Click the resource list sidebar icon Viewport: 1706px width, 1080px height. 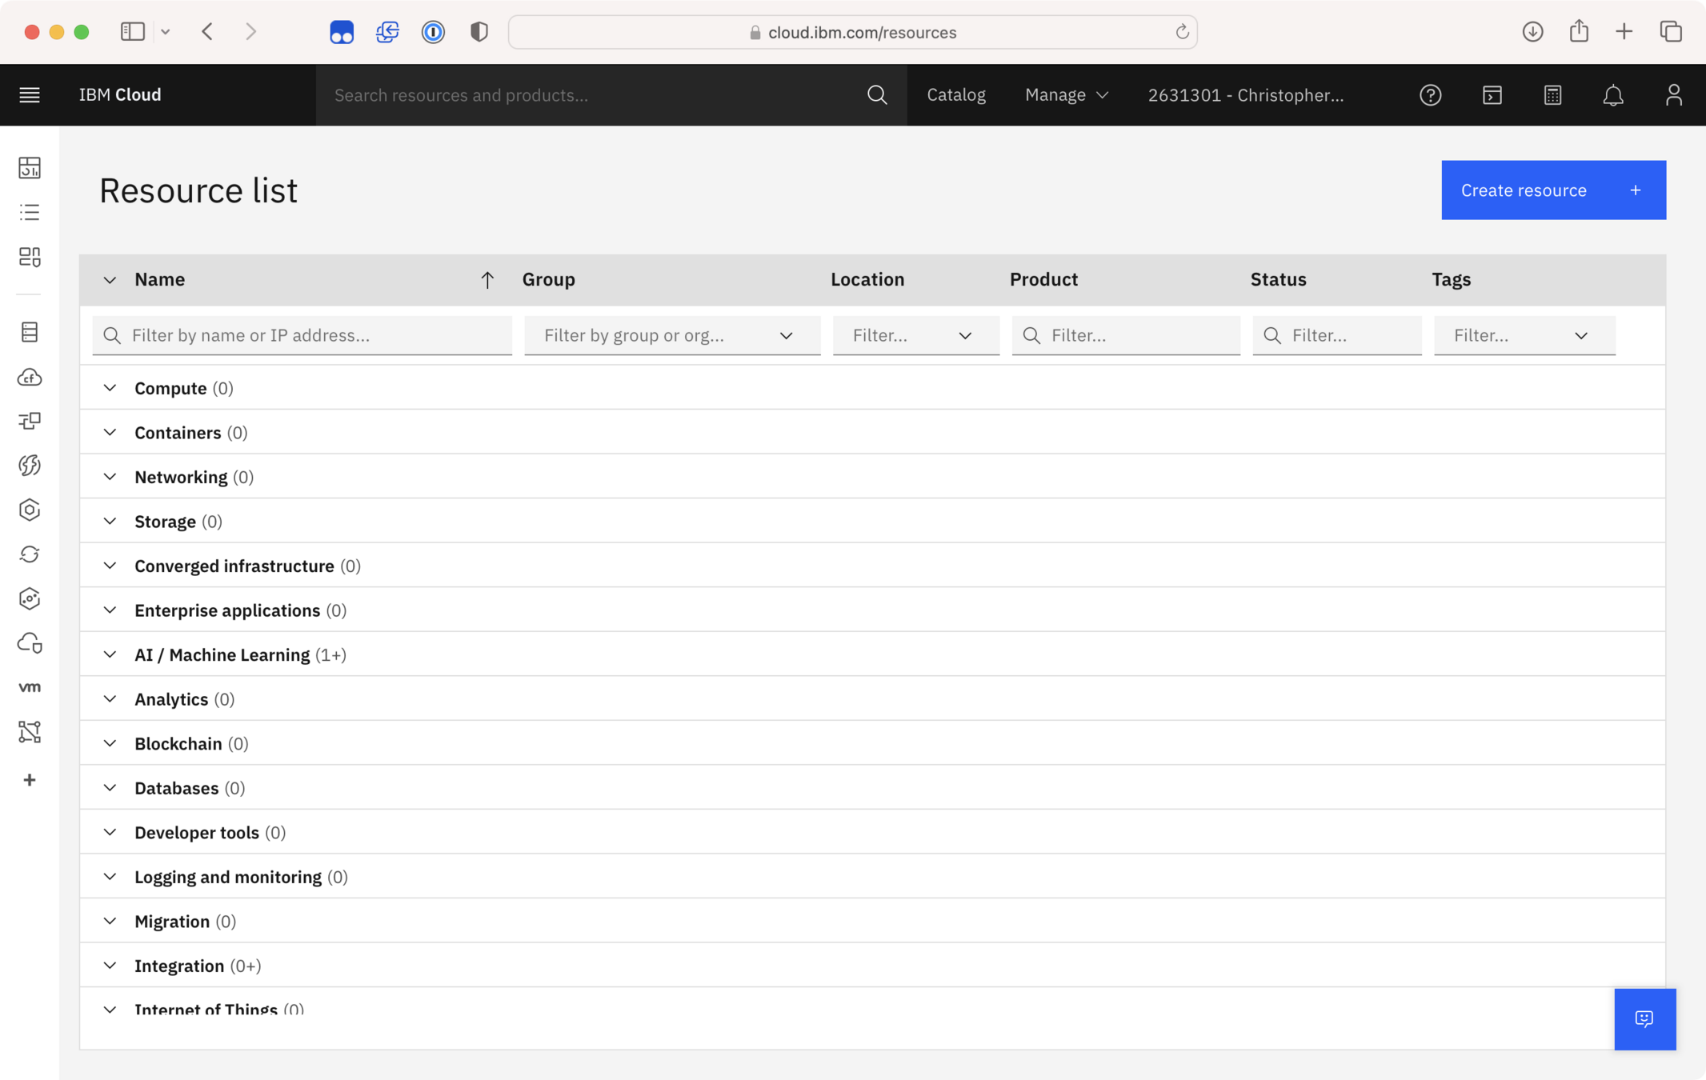pyautogui.click(x=30, y=212)
